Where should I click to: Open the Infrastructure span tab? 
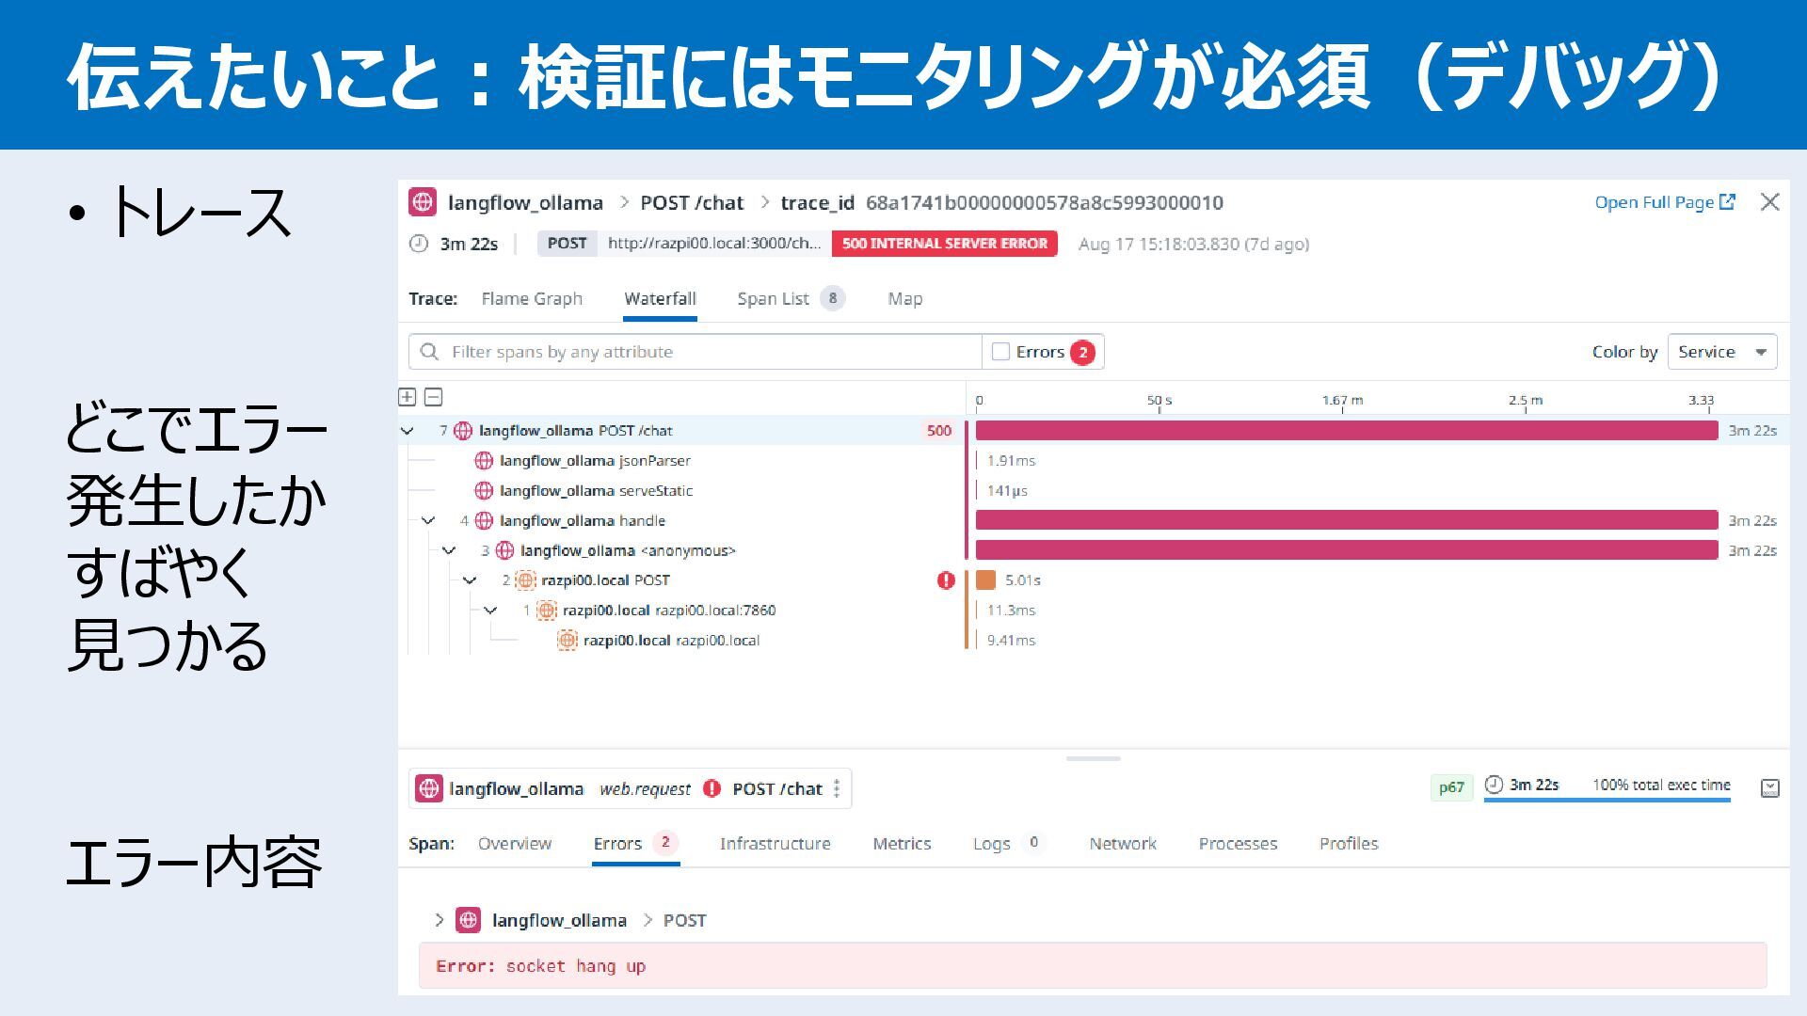point(775,844)
